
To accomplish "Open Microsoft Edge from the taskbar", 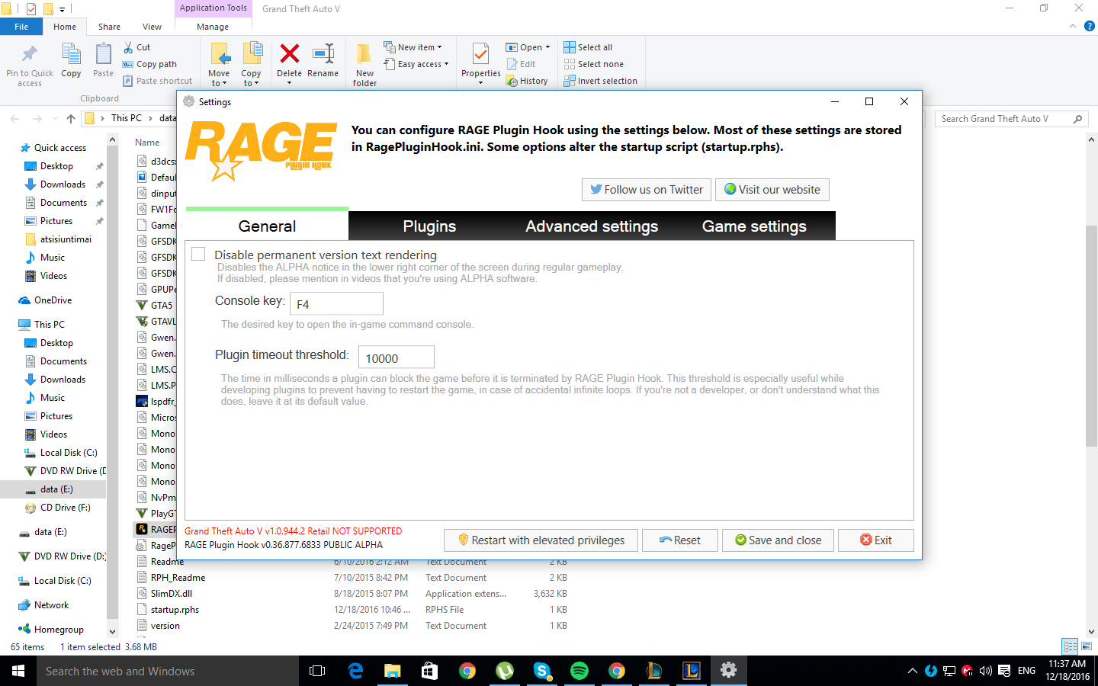I will pyautogui.click(x=355, y=671).
